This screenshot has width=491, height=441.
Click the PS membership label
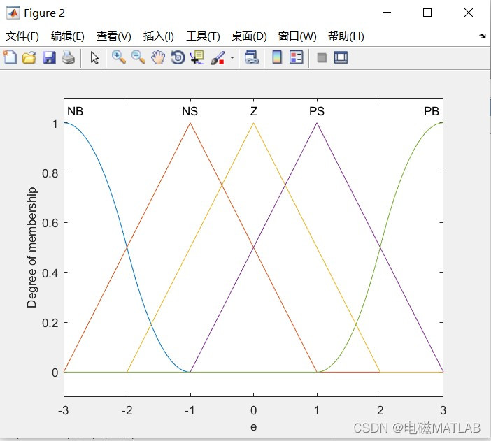(317, 111)
